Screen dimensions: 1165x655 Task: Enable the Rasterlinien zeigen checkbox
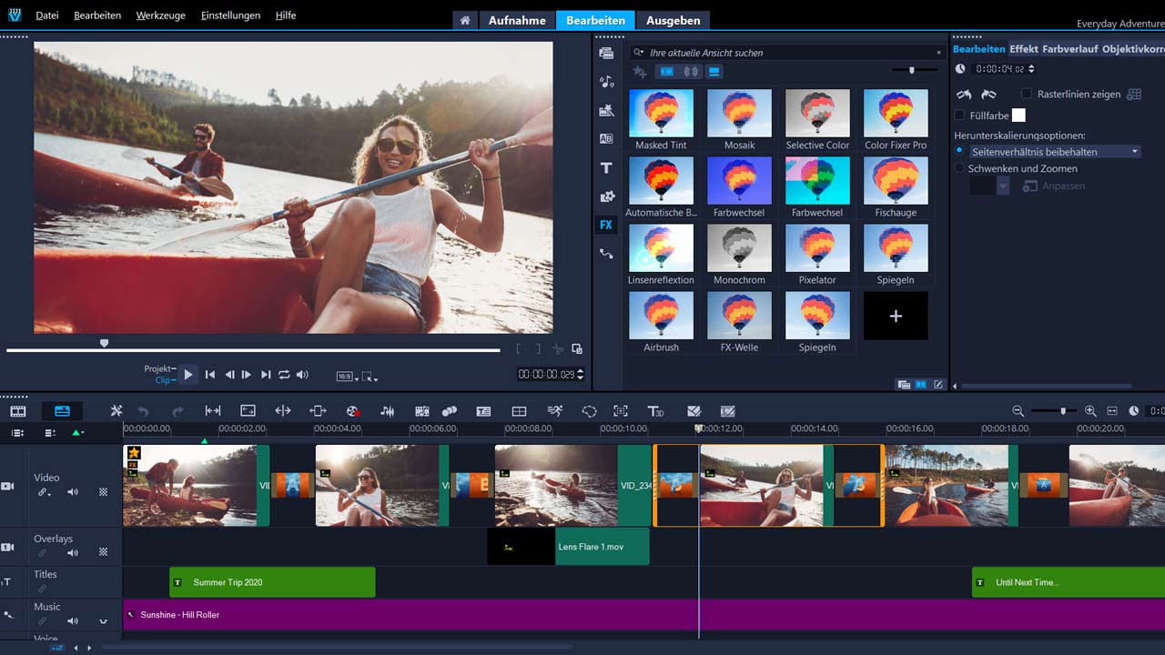pos(1027,94)
